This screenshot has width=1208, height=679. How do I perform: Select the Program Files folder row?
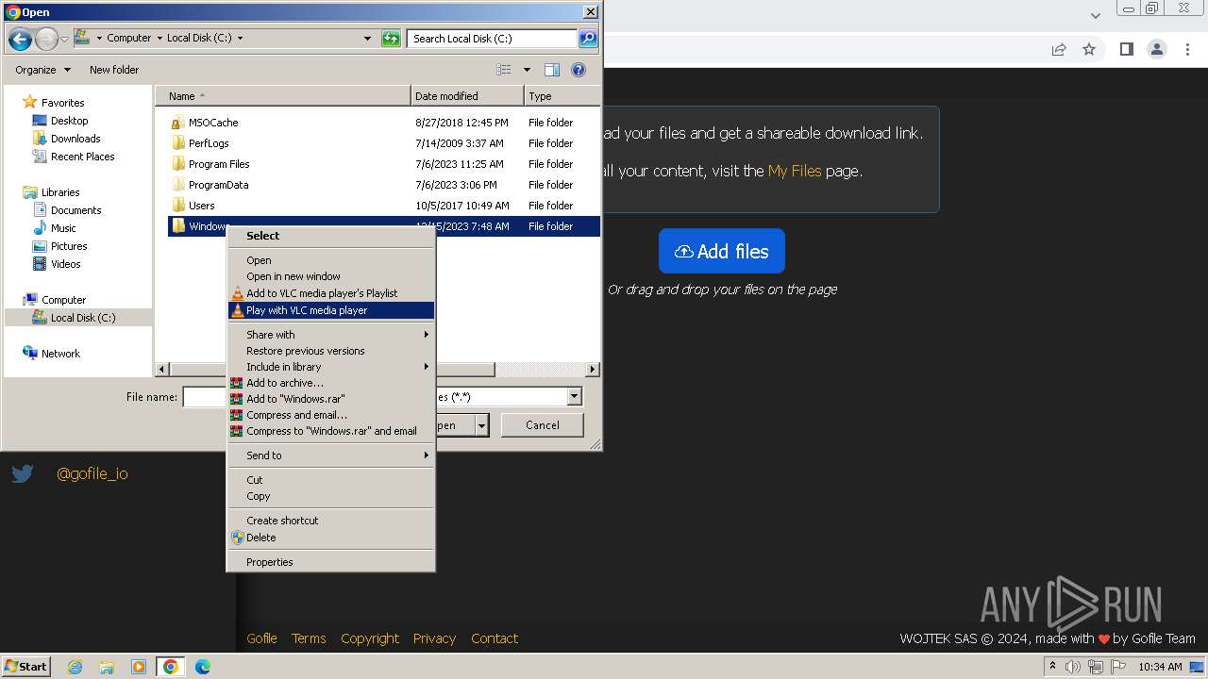point(384,164)
